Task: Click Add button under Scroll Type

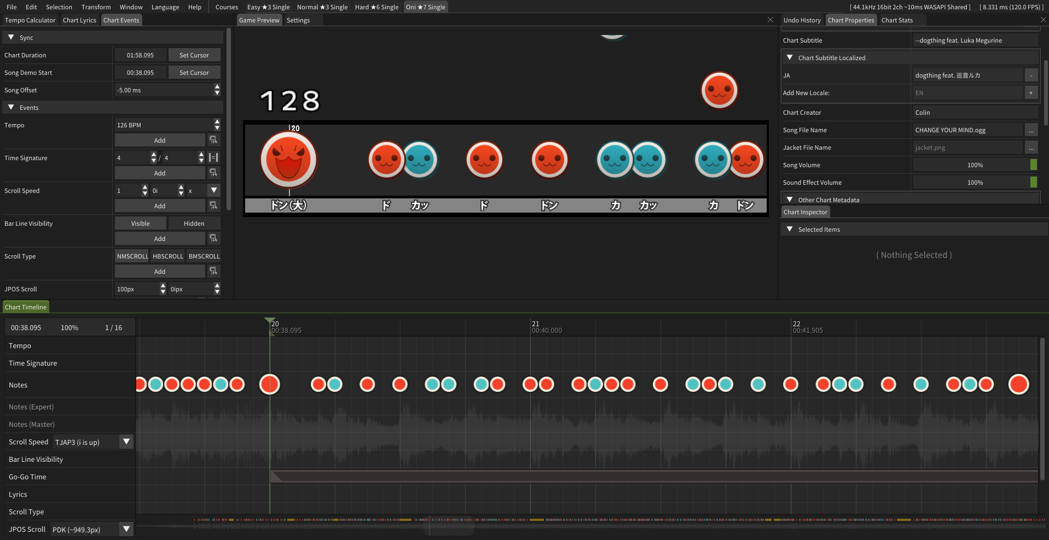Action: point(160,271)
